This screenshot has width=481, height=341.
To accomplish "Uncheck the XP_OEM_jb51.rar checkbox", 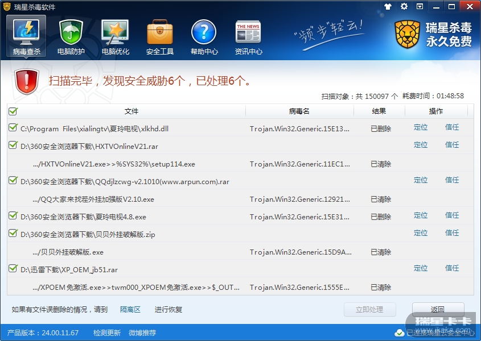I will (13, 268).
